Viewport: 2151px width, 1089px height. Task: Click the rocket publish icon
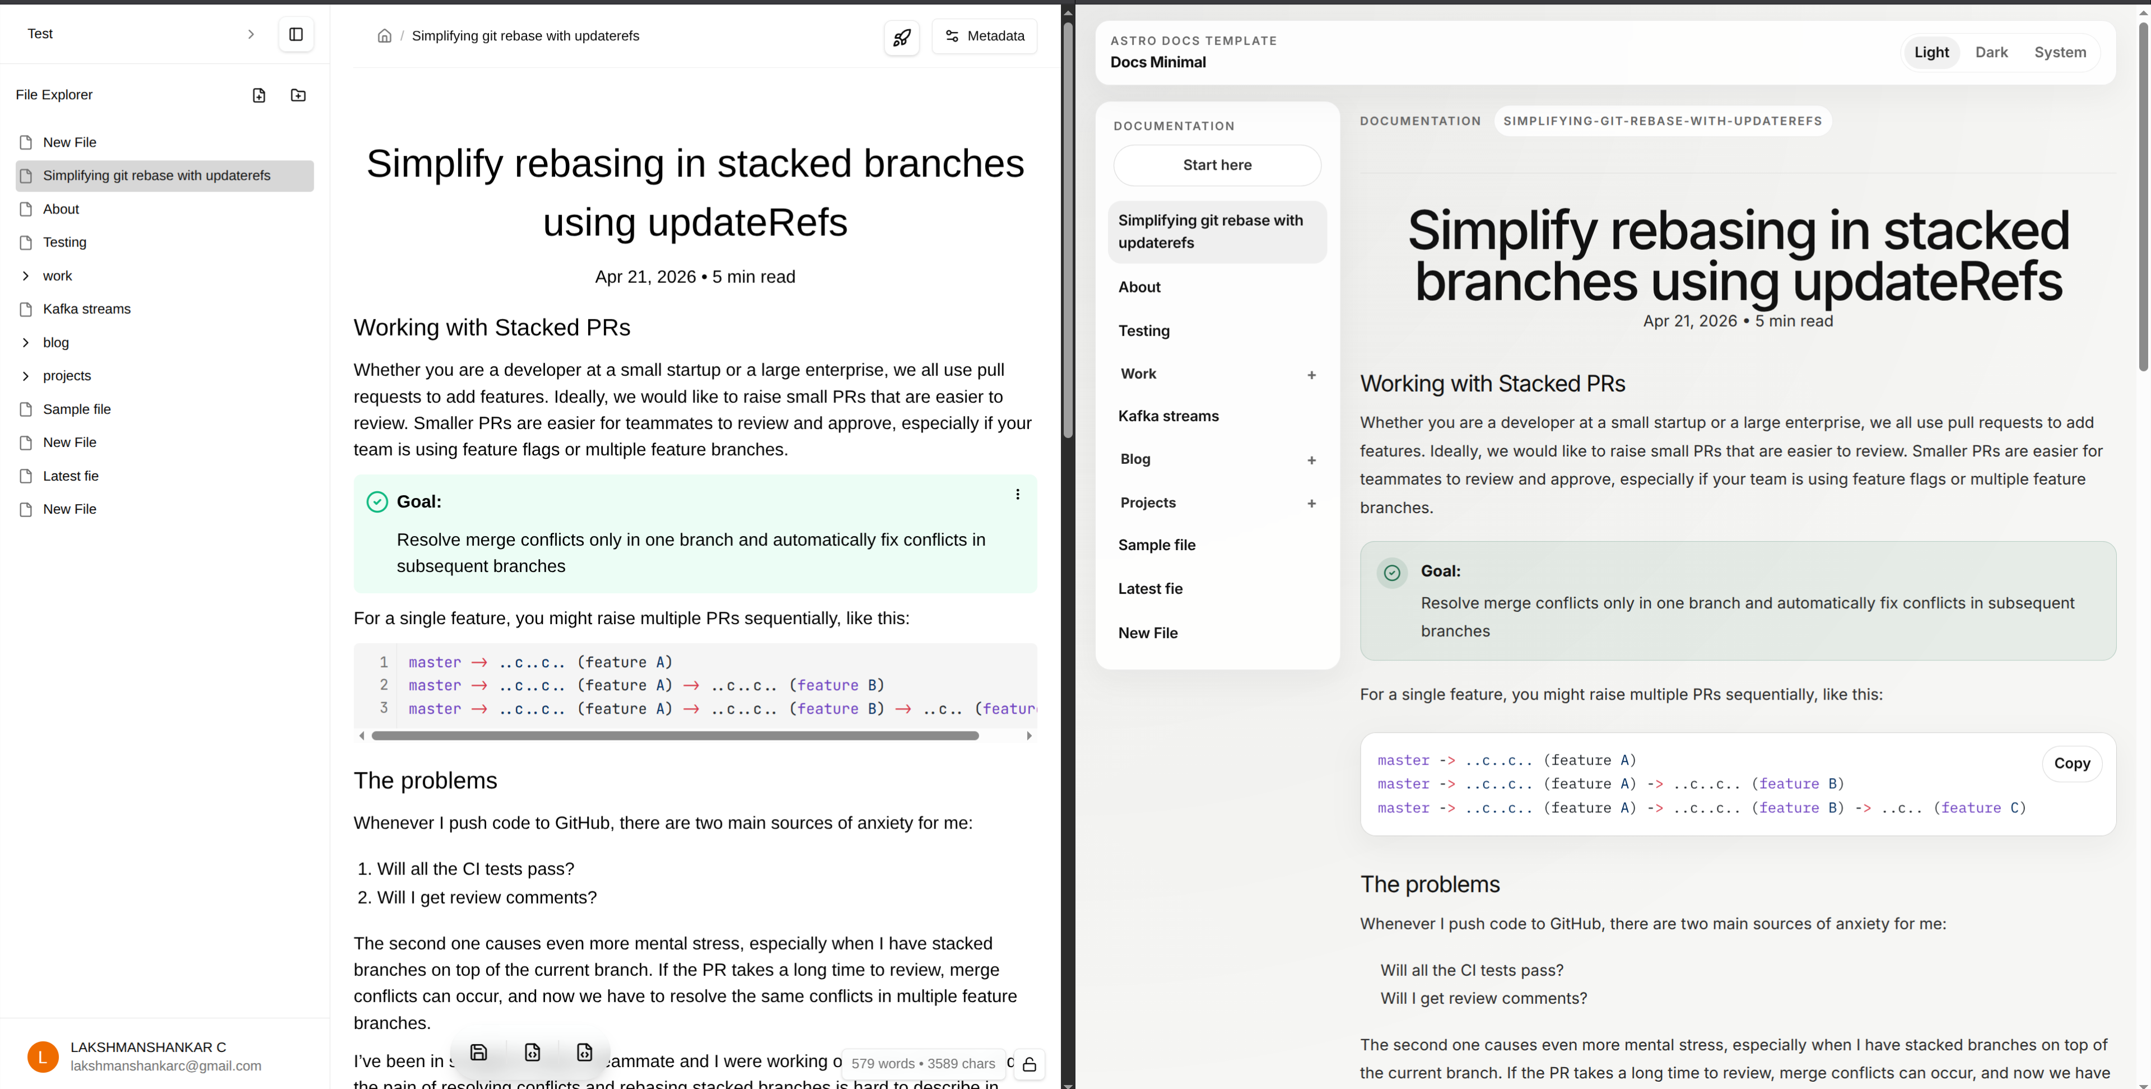902,37
